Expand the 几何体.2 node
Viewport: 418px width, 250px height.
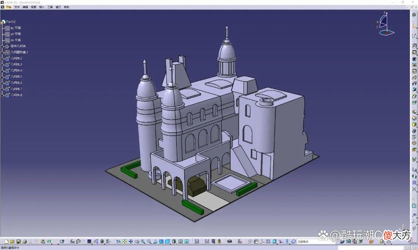pyautogui.click(x=2, y=59)
